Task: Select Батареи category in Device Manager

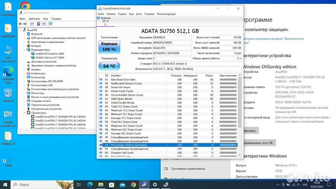Action: coord(36,46)
